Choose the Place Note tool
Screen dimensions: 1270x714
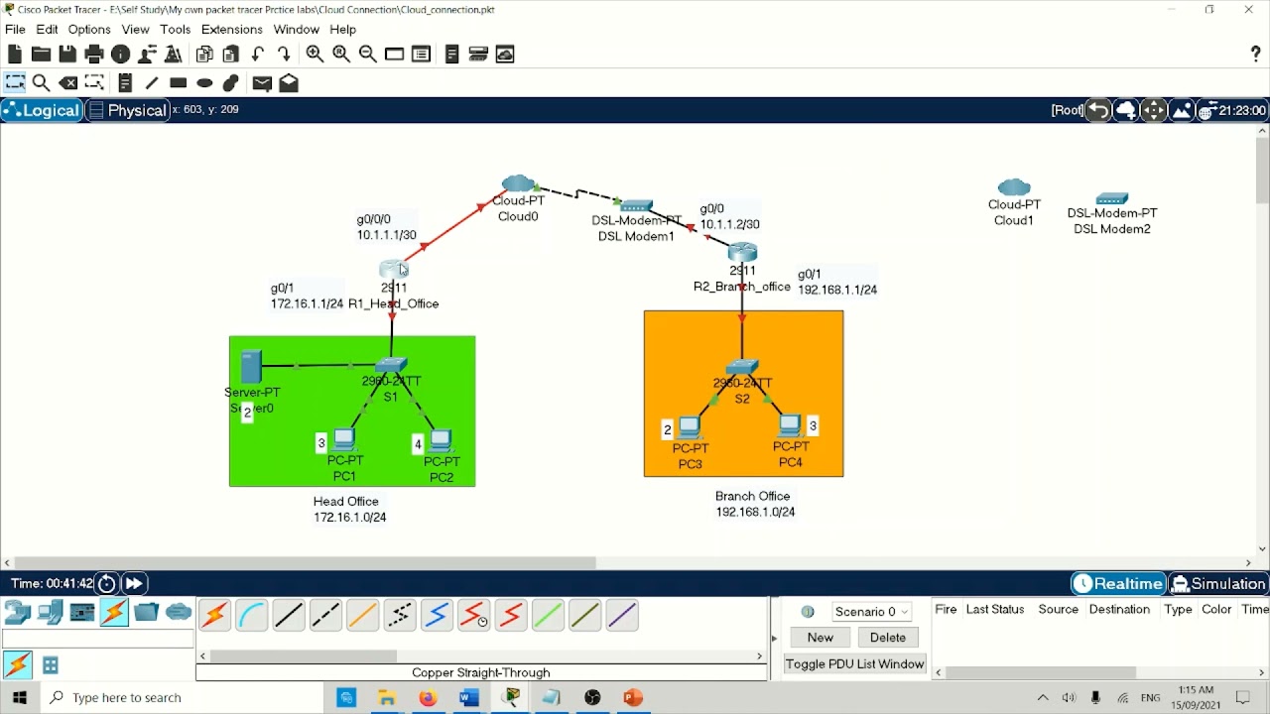click(125, 83)
